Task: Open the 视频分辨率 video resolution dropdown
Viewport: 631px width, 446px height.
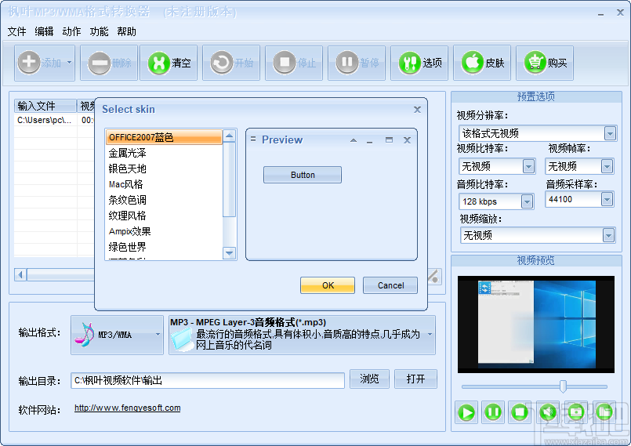Action: click(610, 133)
